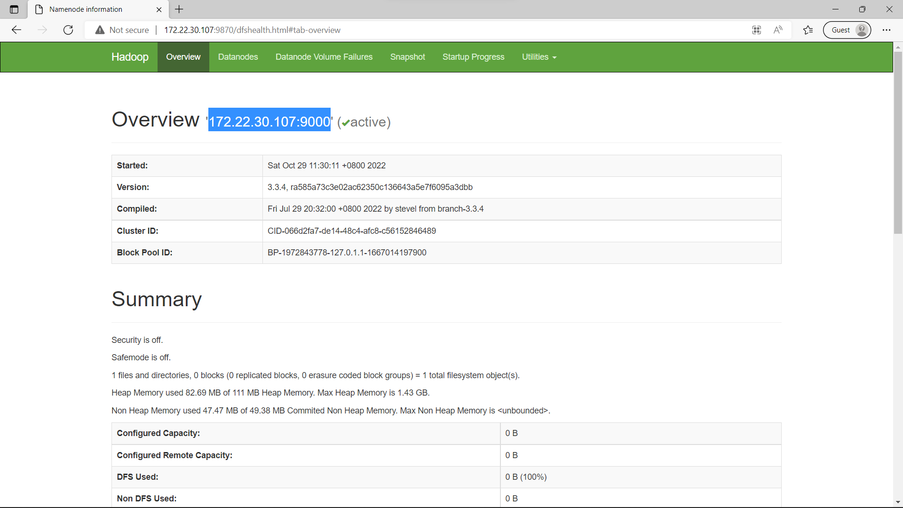
Task: Open the tab actions menu icon
Action: pyautogui.click(x=14, y=9)
